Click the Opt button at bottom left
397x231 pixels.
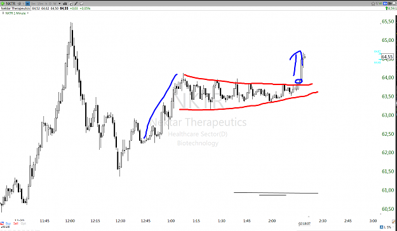click(24, 223)
